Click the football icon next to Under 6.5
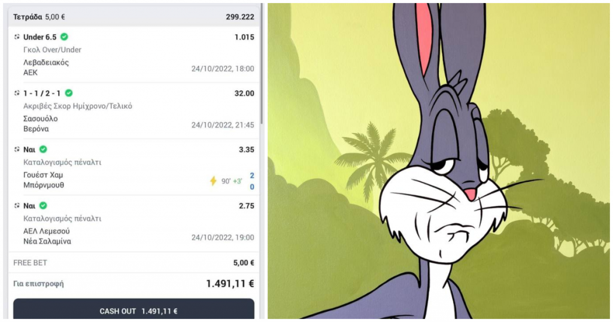Viewport: 613px width, 322px height. [x=17, y=37]
